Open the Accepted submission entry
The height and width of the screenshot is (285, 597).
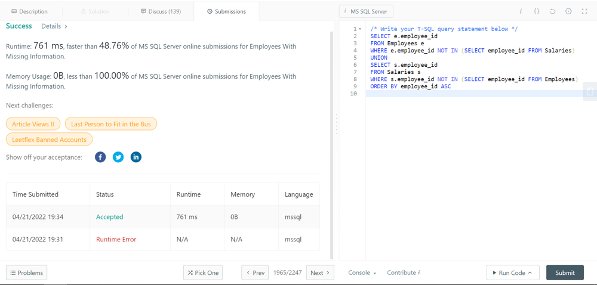(109, 217)
